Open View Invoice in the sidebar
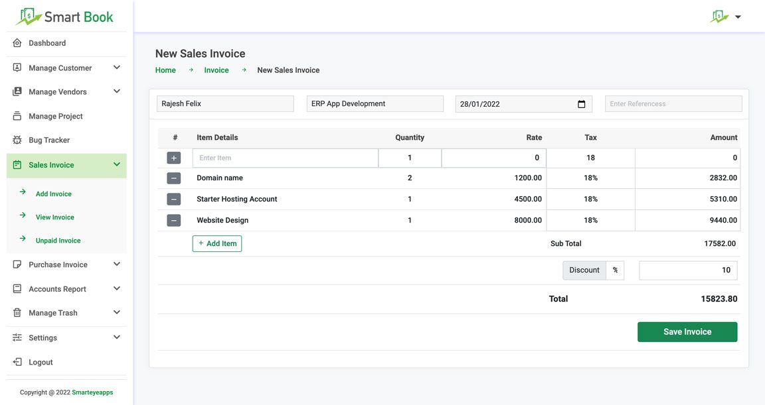This screenshot has width=765, height=405. (x=54, y=217)
